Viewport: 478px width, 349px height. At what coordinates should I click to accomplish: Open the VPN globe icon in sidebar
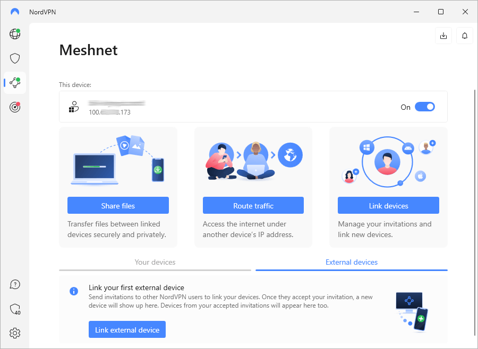15,34
